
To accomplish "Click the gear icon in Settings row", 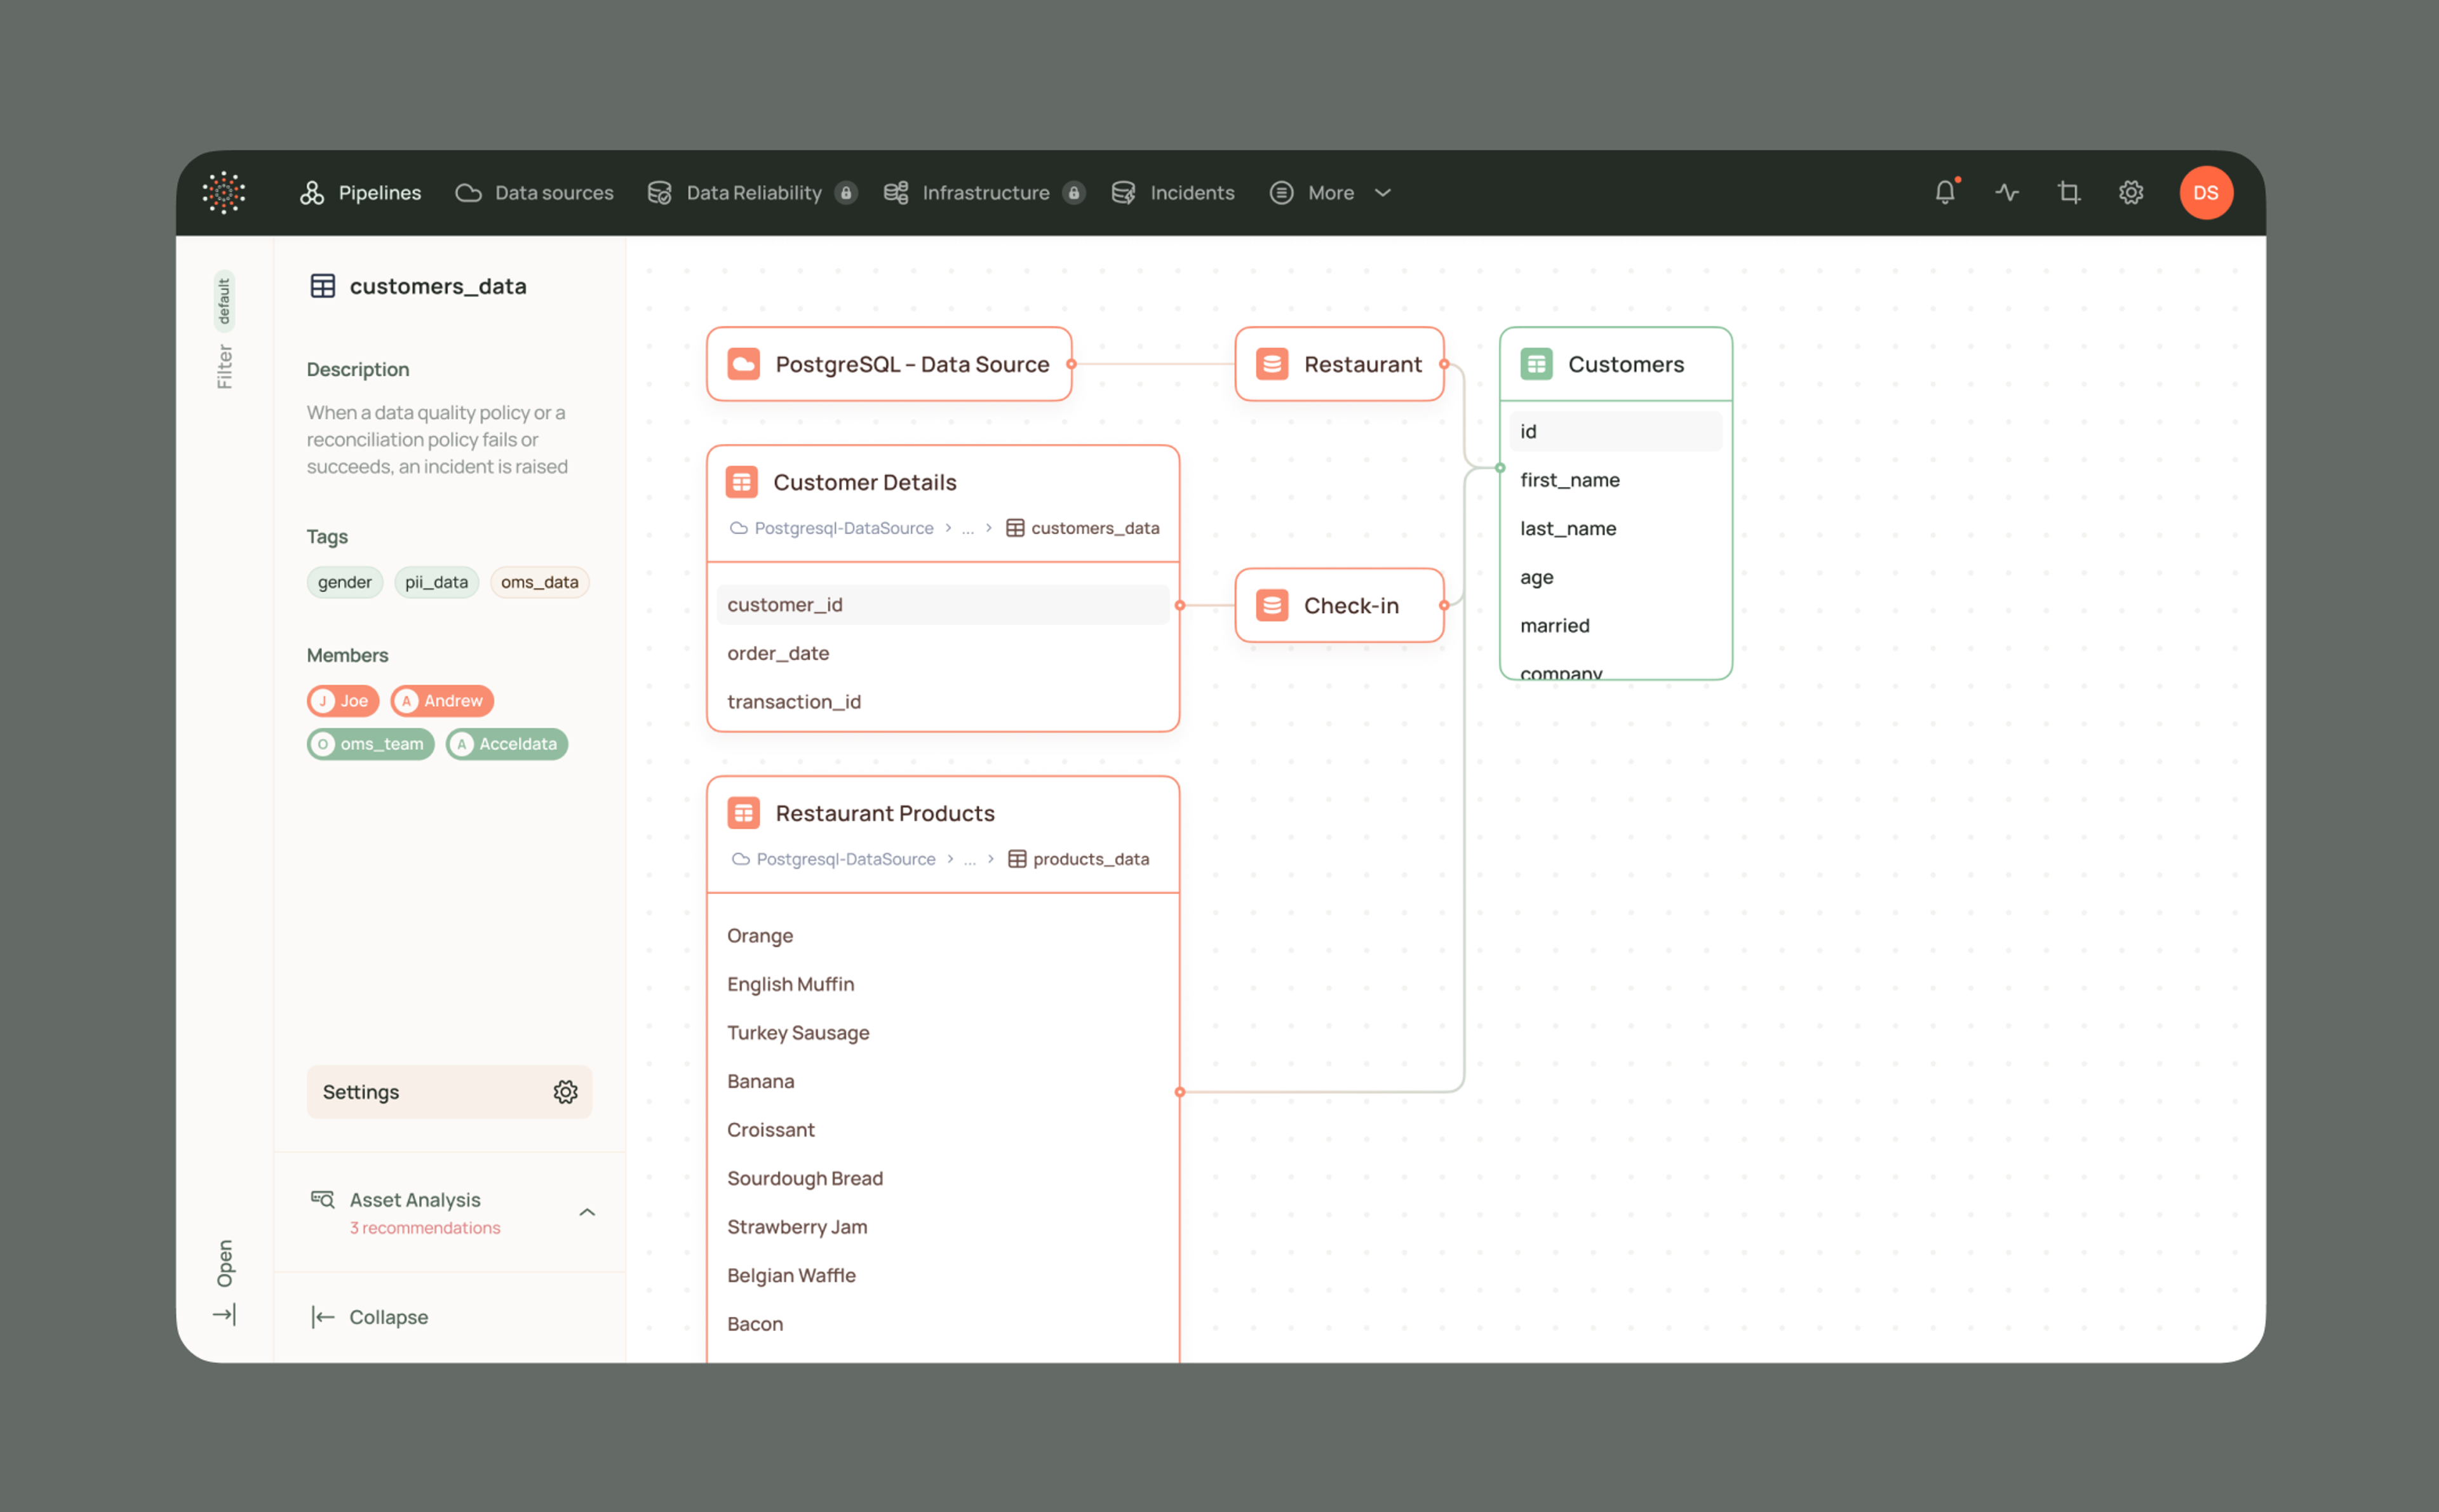I will (x=565, y=1092).
